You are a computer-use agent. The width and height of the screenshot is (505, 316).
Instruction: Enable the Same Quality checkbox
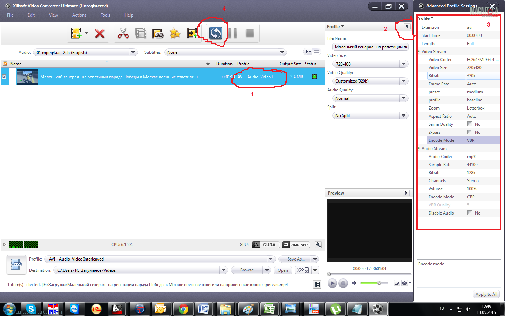[470, 124]
